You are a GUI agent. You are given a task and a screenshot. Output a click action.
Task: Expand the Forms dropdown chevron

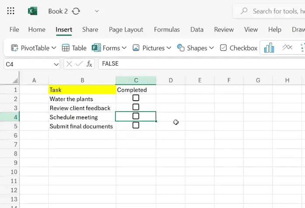pyautogui.click(x=124, y=48)
